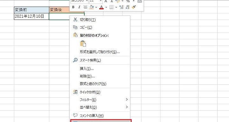
Task: Click the decrease decimal icon
Action: pos(128,7)
